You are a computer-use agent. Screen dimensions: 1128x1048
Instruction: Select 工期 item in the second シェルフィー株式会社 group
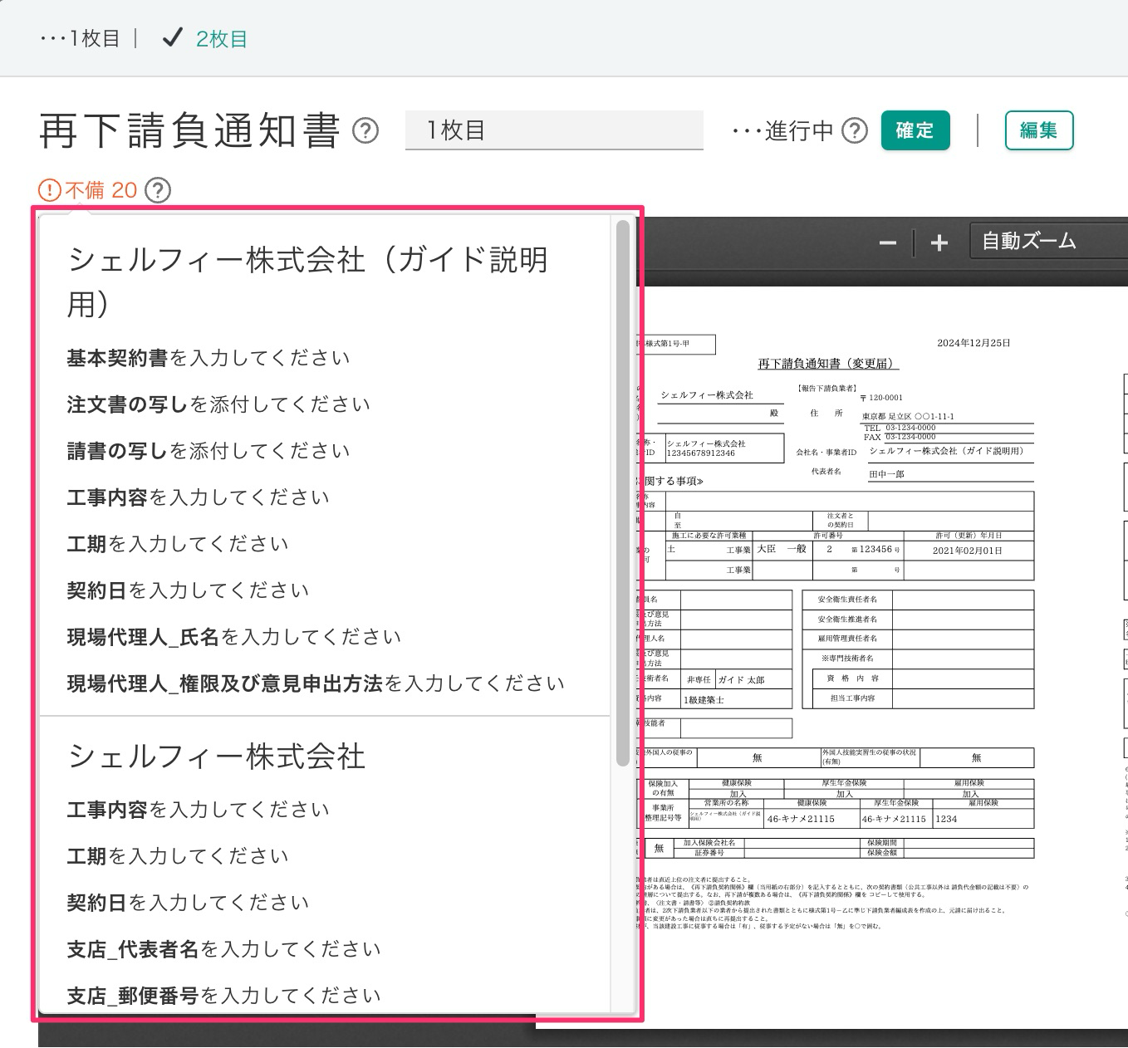coord(178,856)
